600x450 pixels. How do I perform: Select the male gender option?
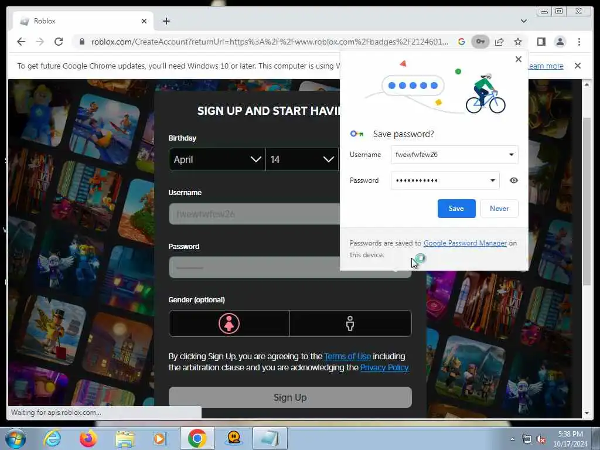pyautogui.click(x=350, y=323)
